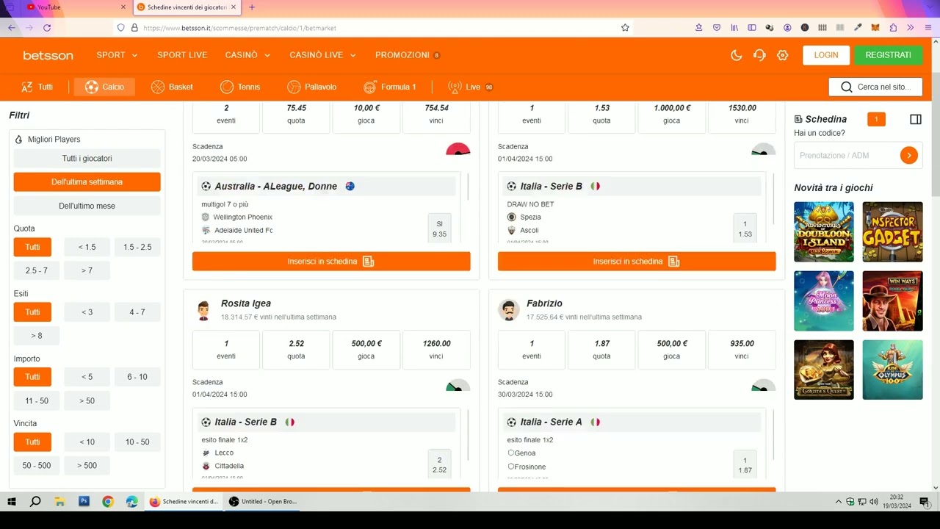The height and width of the screenshot is (529, 940).
Task: Open Moon Princess 100 game thumbnail
Action: pyautogui.click(x=824, y=301)
